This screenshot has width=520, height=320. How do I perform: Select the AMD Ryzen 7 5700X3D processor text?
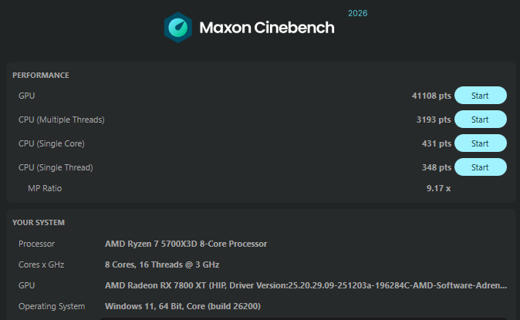coord(186,244)
